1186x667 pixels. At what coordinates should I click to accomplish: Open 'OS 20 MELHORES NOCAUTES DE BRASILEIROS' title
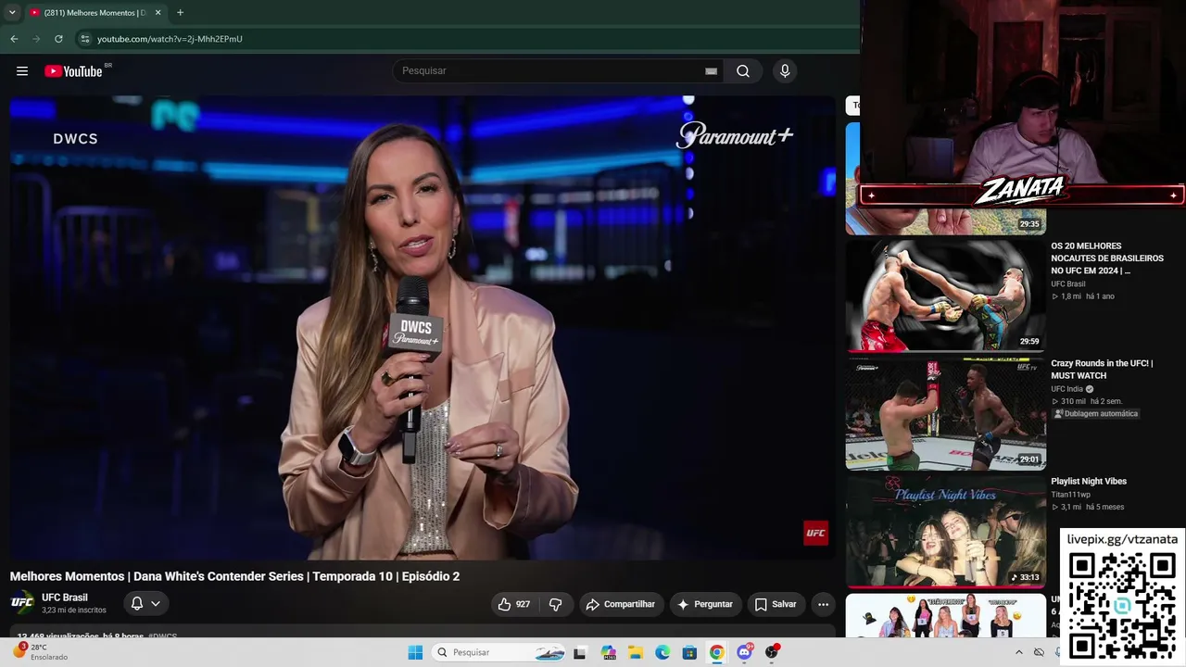pos(1107,258)
